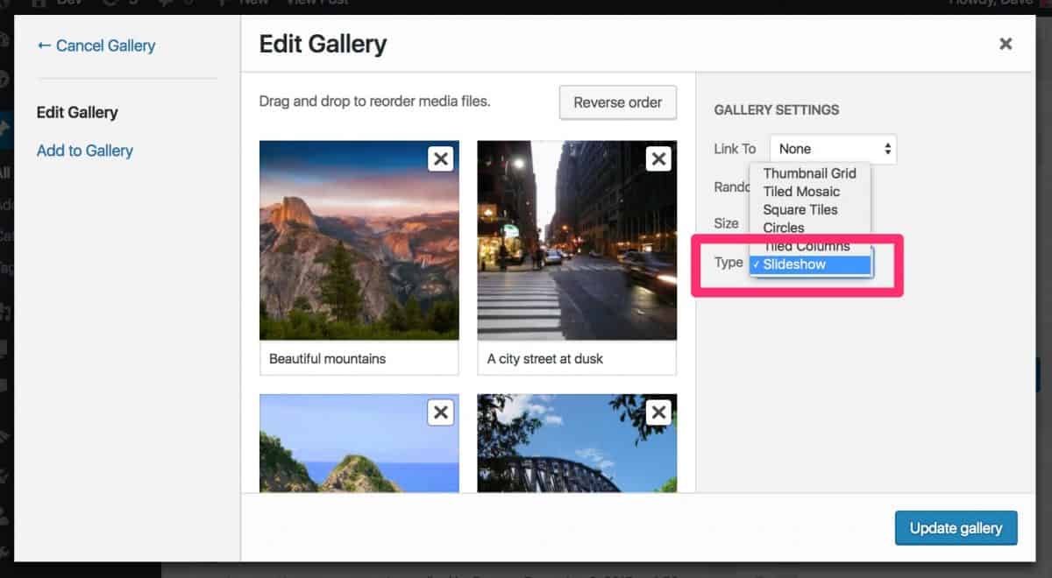The height and width of the screenshot is (578, 1052).
Task: Select the Slideshow gallery type
Action: pyautogui.click(x=810, y=264)
